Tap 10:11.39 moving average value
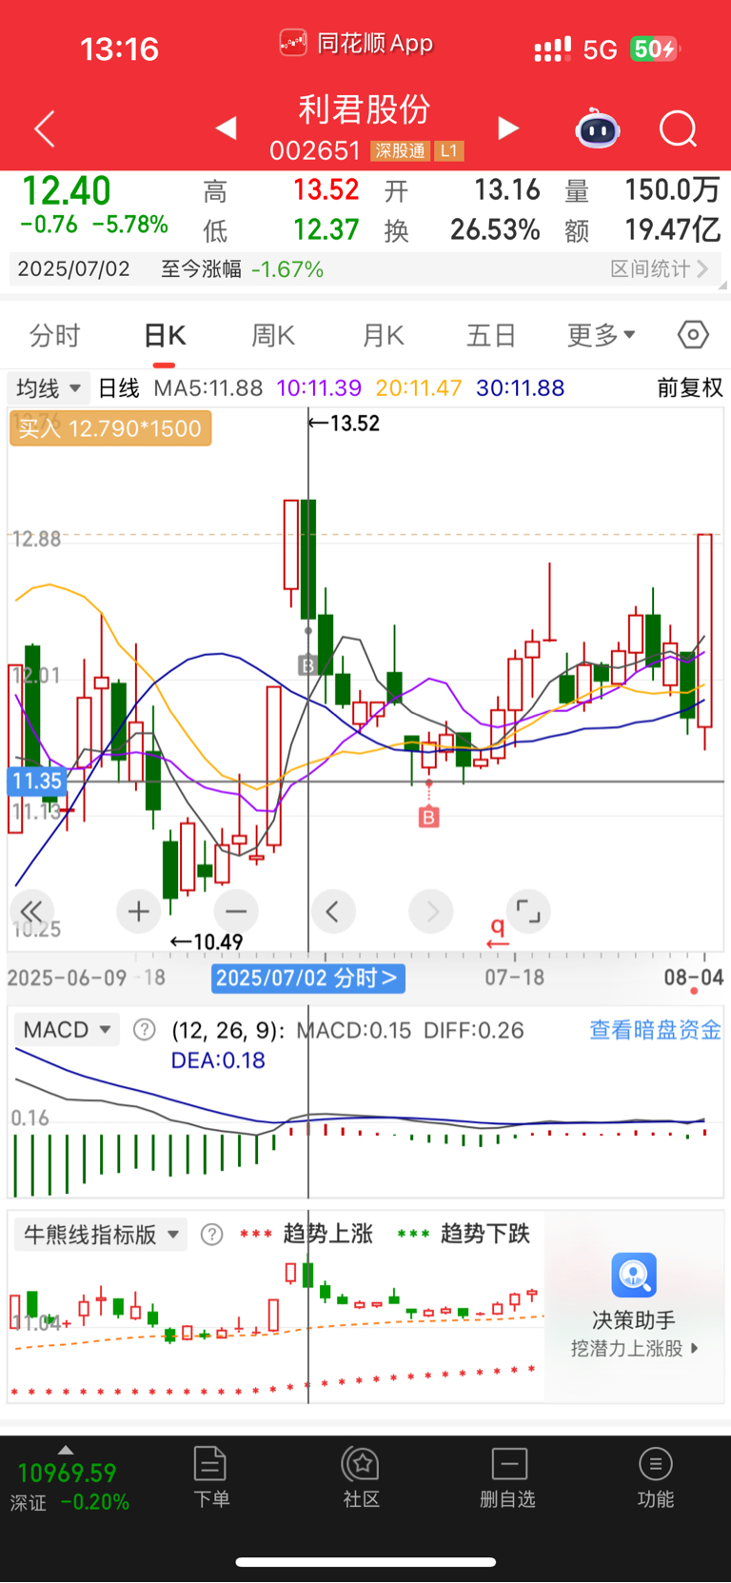Viewport: 731px width, 1583px height. pyautogui.click(x=319, y=388)
